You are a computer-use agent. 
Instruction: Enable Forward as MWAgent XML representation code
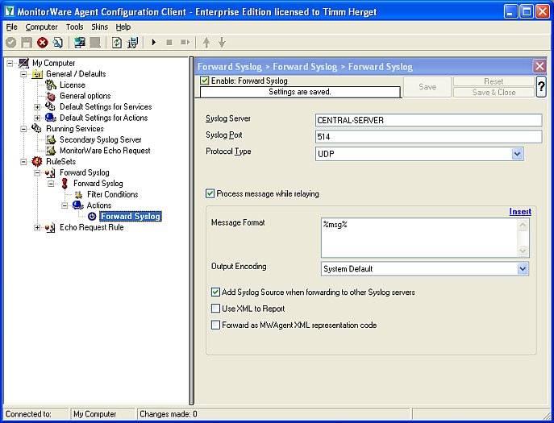click(x=215, y=325)
